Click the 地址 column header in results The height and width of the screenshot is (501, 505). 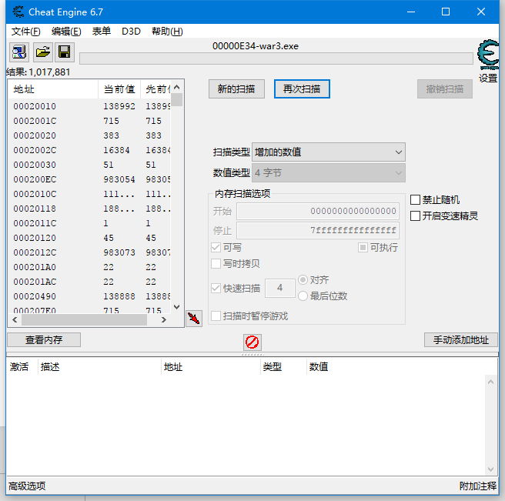[53, 89]
